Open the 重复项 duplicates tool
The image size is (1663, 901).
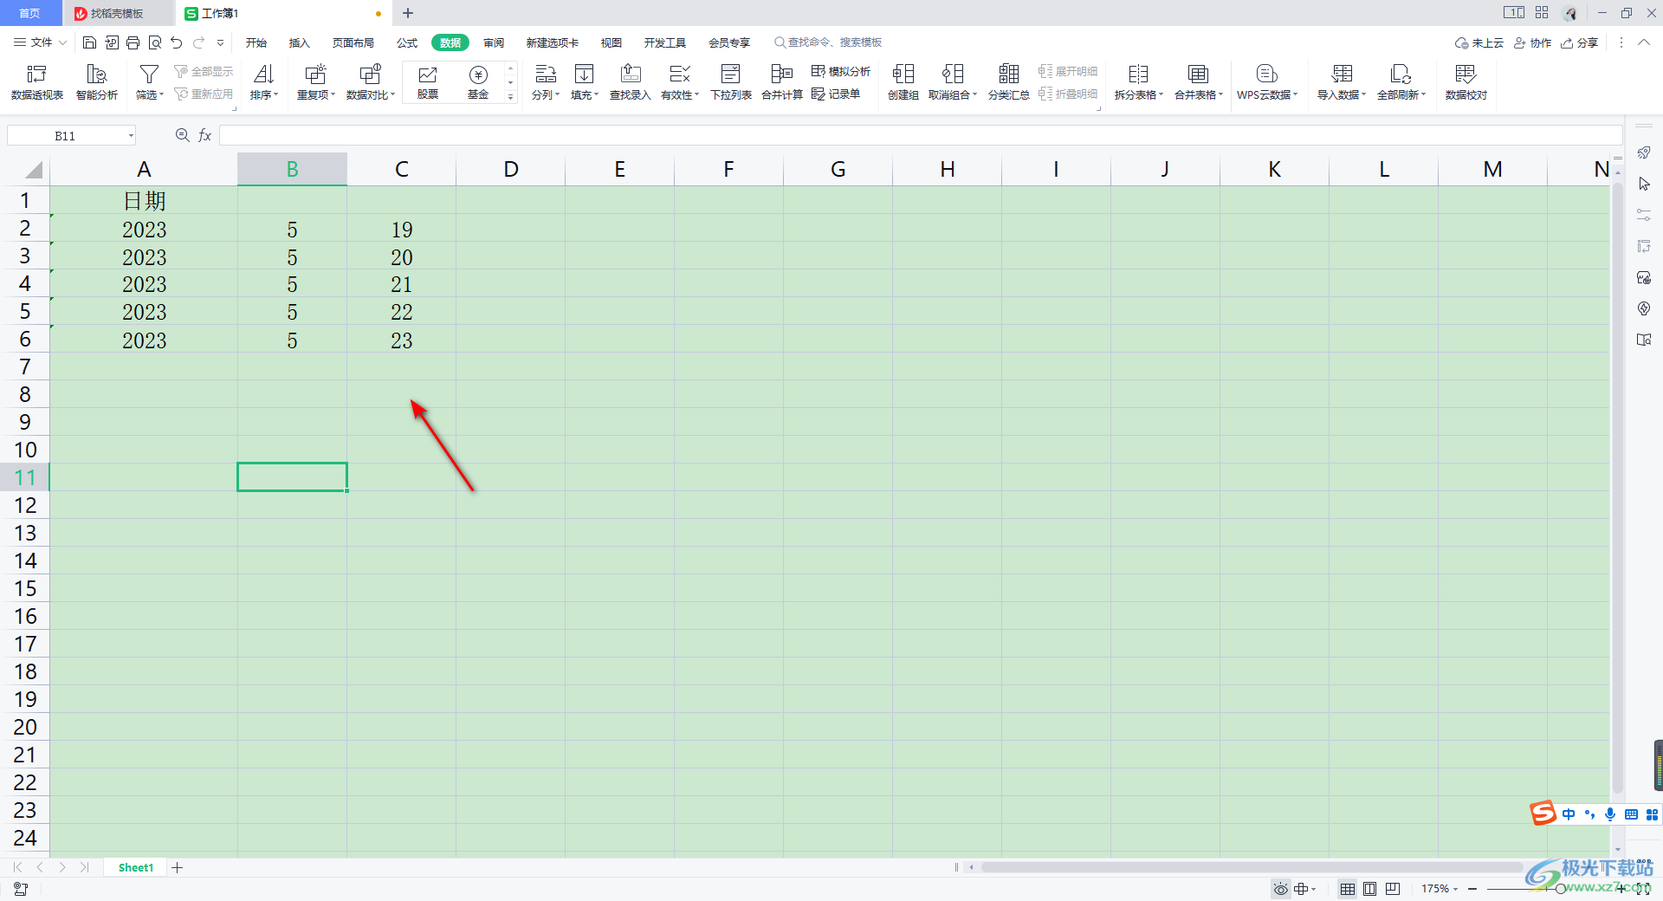coord(315,82)
